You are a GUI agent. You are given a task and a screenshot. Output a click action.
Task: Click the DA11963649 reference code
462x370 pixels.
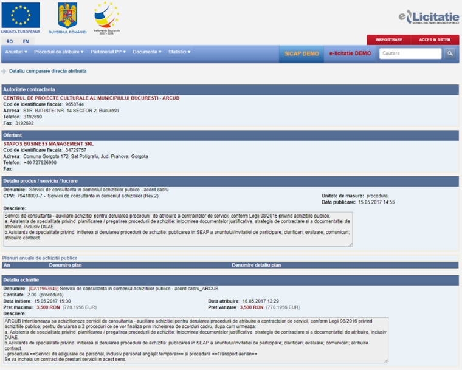(44, 289)
